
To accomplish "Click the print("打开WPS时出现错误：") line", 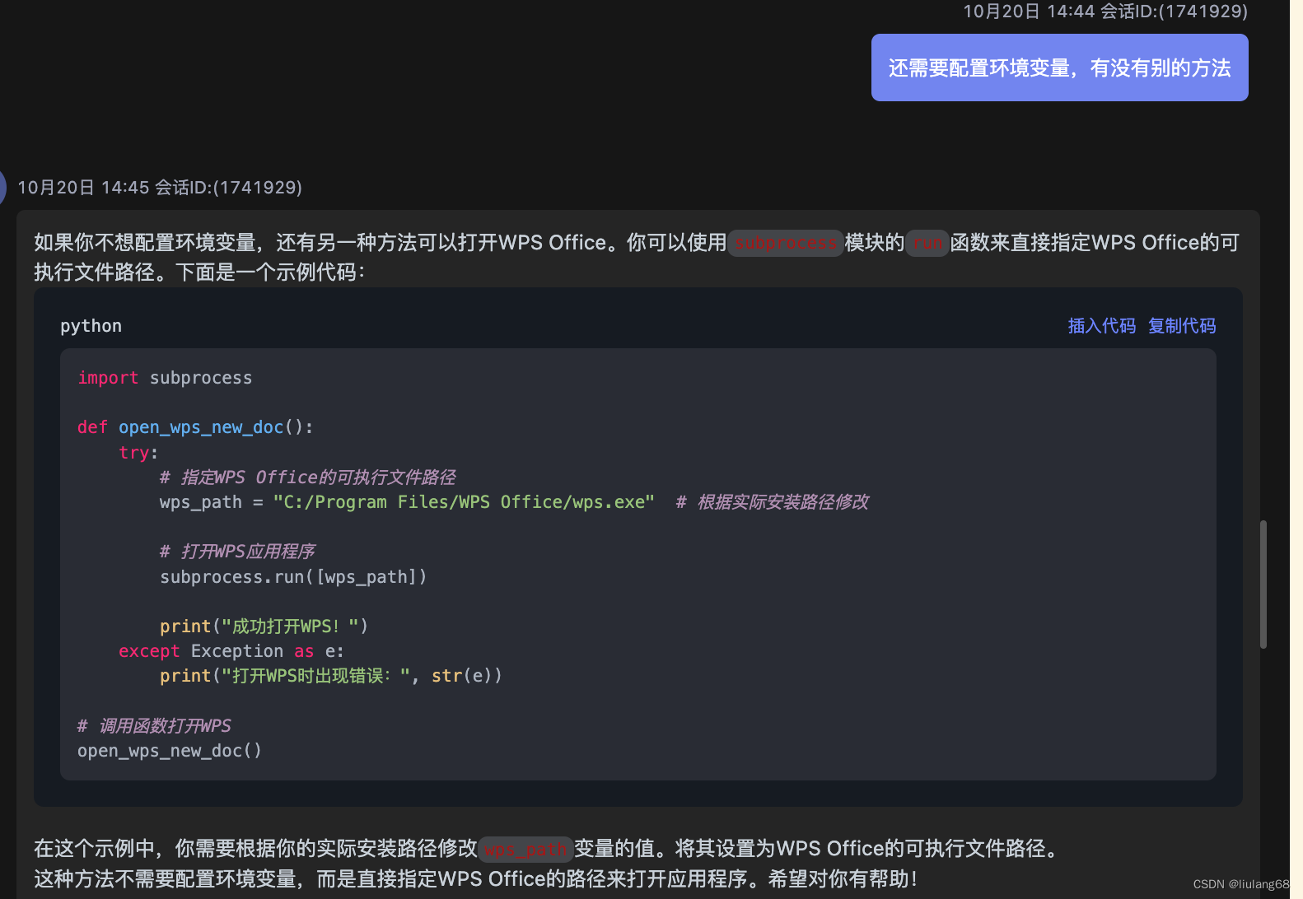I will pyautogui.click(x=331, y=676).
